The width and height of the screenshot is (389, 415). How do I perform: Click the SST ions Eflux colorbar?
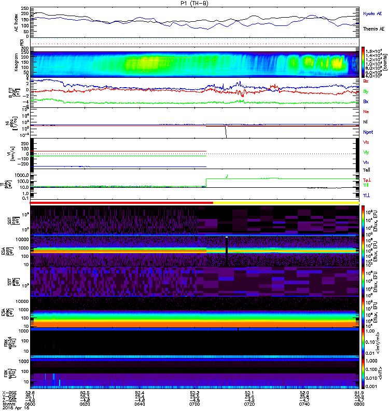pos(363,220)
